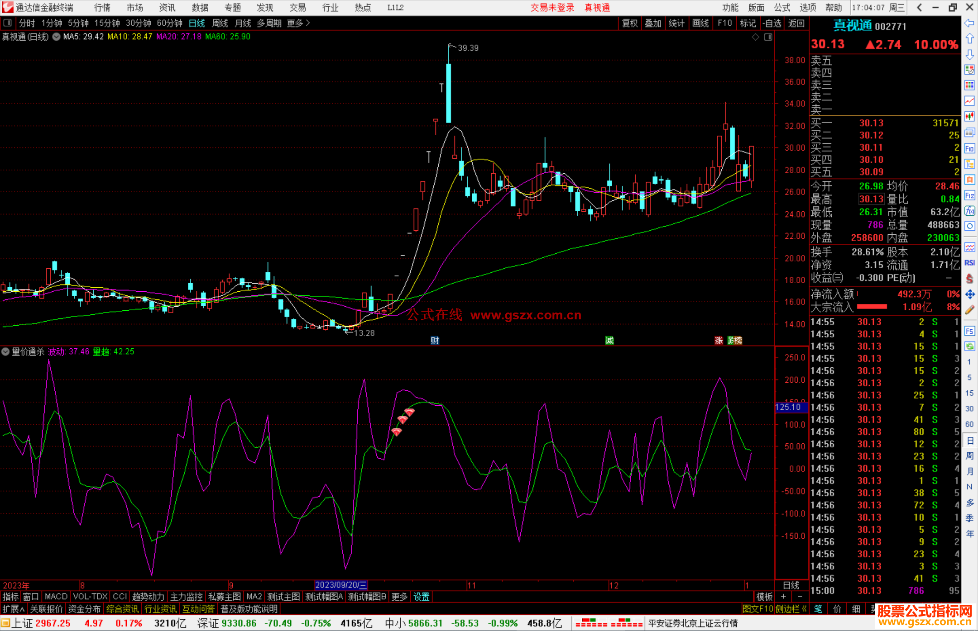Screen dimensions: 978x631
Task: Switch to the 周线 period tab
Action: [x=220, y=23]
